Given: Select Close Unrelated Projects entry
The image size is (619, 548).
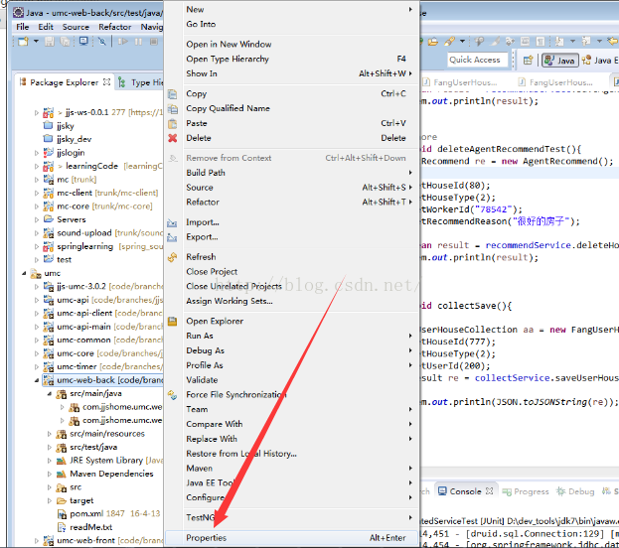Looking at the screenshot, I should pos(291,287).
